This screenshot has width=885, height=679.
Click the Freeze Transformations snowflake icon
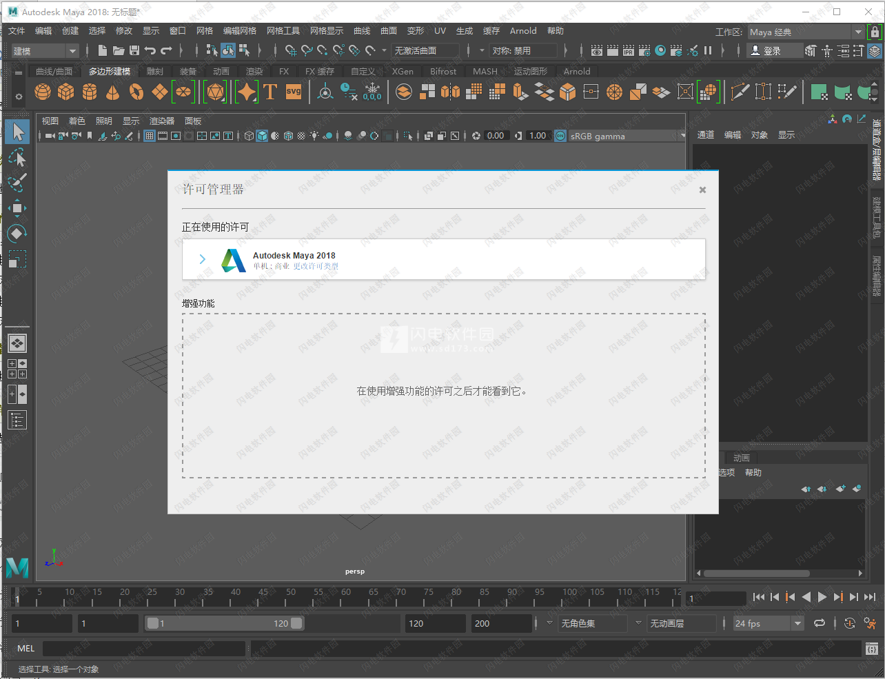coord(372,92)
